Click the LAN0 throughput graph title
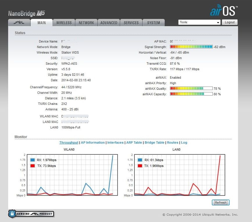The height and width of the screenshot is (222, 252). (x=176, y=150)
